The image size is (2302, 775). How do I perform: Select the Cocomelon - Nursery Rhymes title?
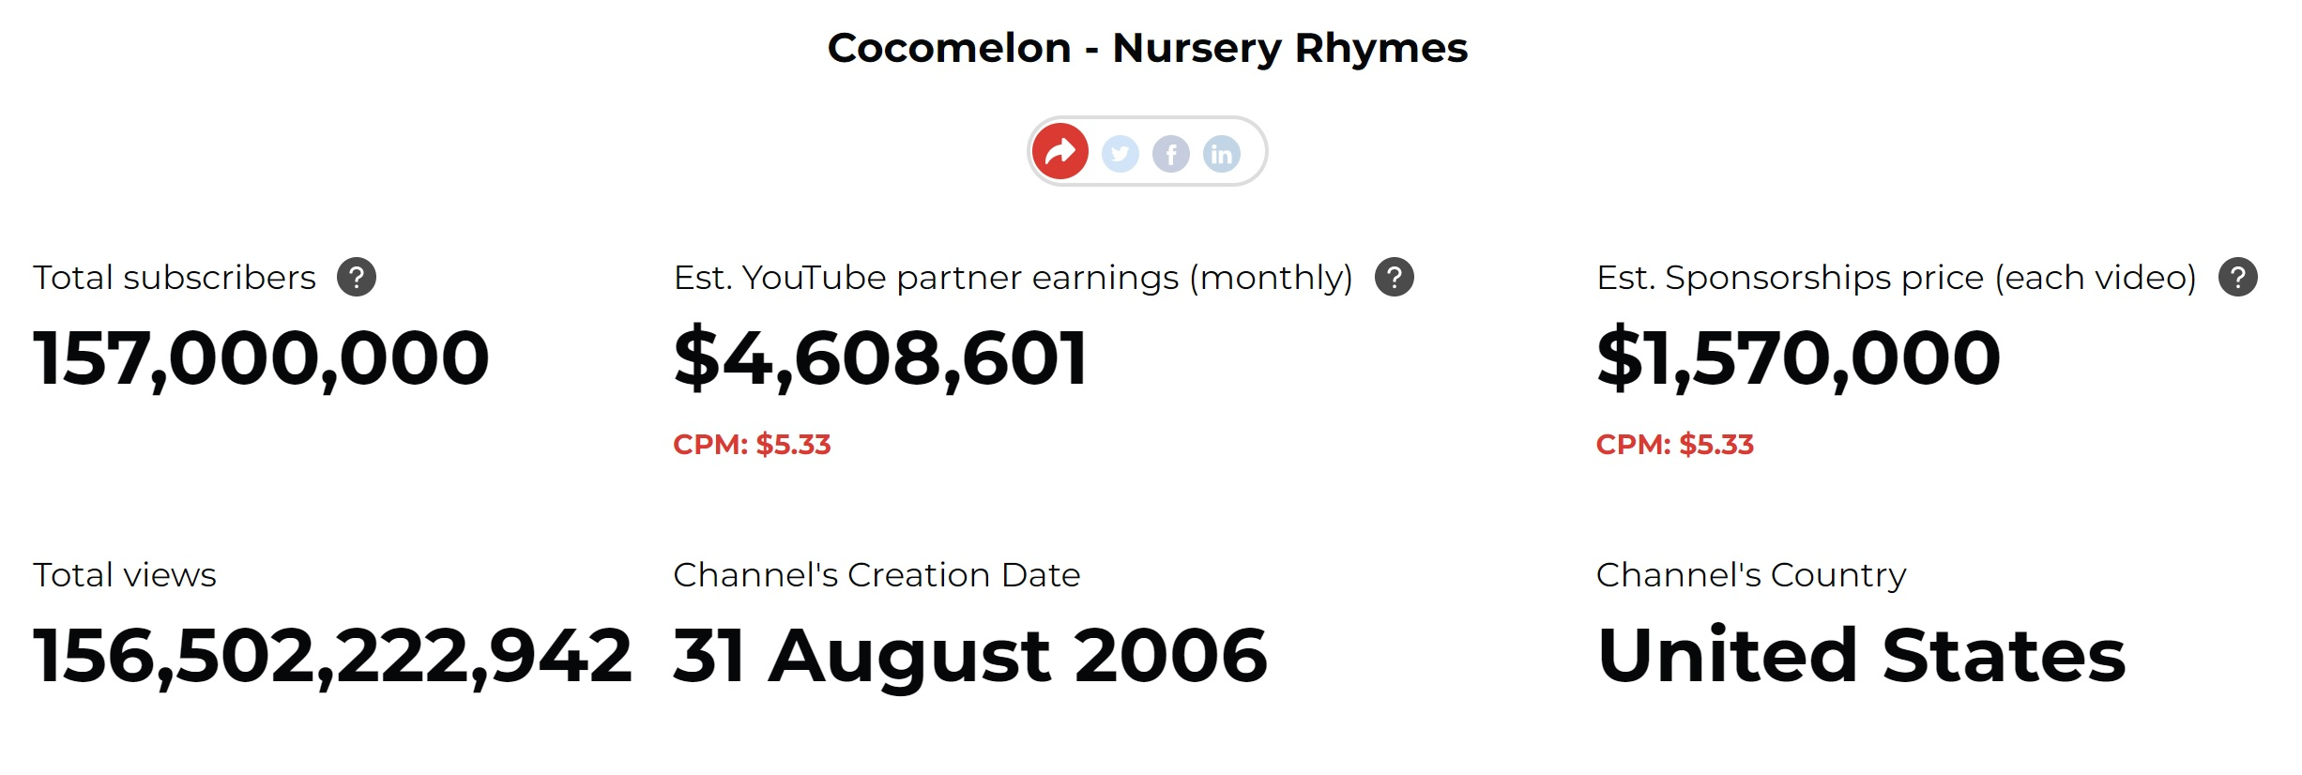1148,48
